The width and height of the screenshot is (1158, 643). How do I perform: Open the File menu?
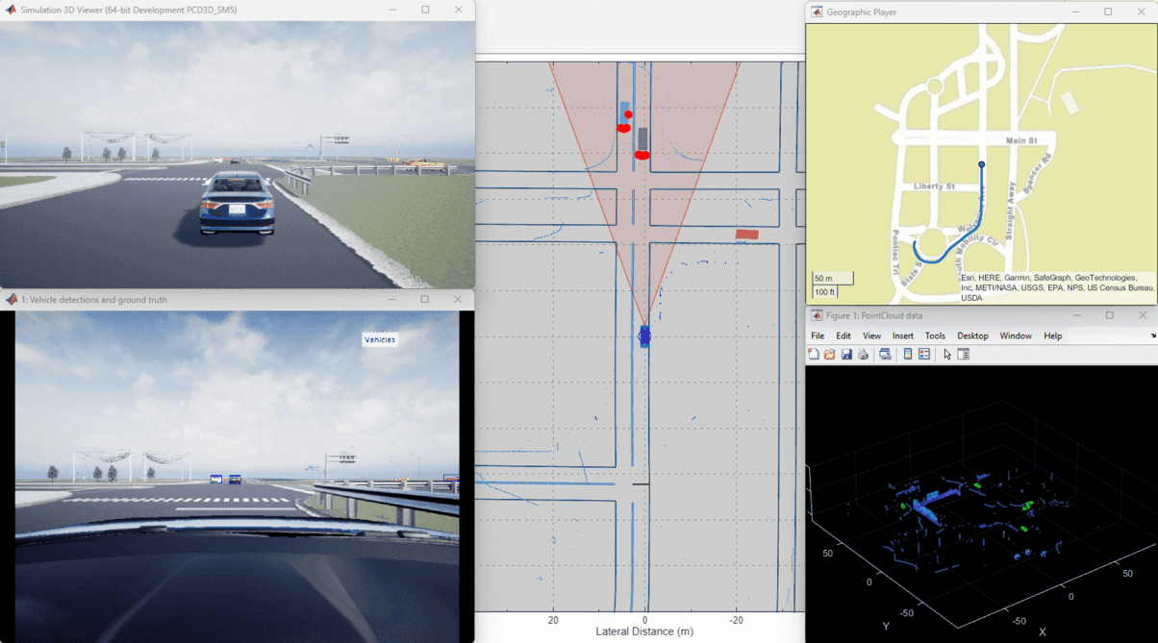[818, 335]
